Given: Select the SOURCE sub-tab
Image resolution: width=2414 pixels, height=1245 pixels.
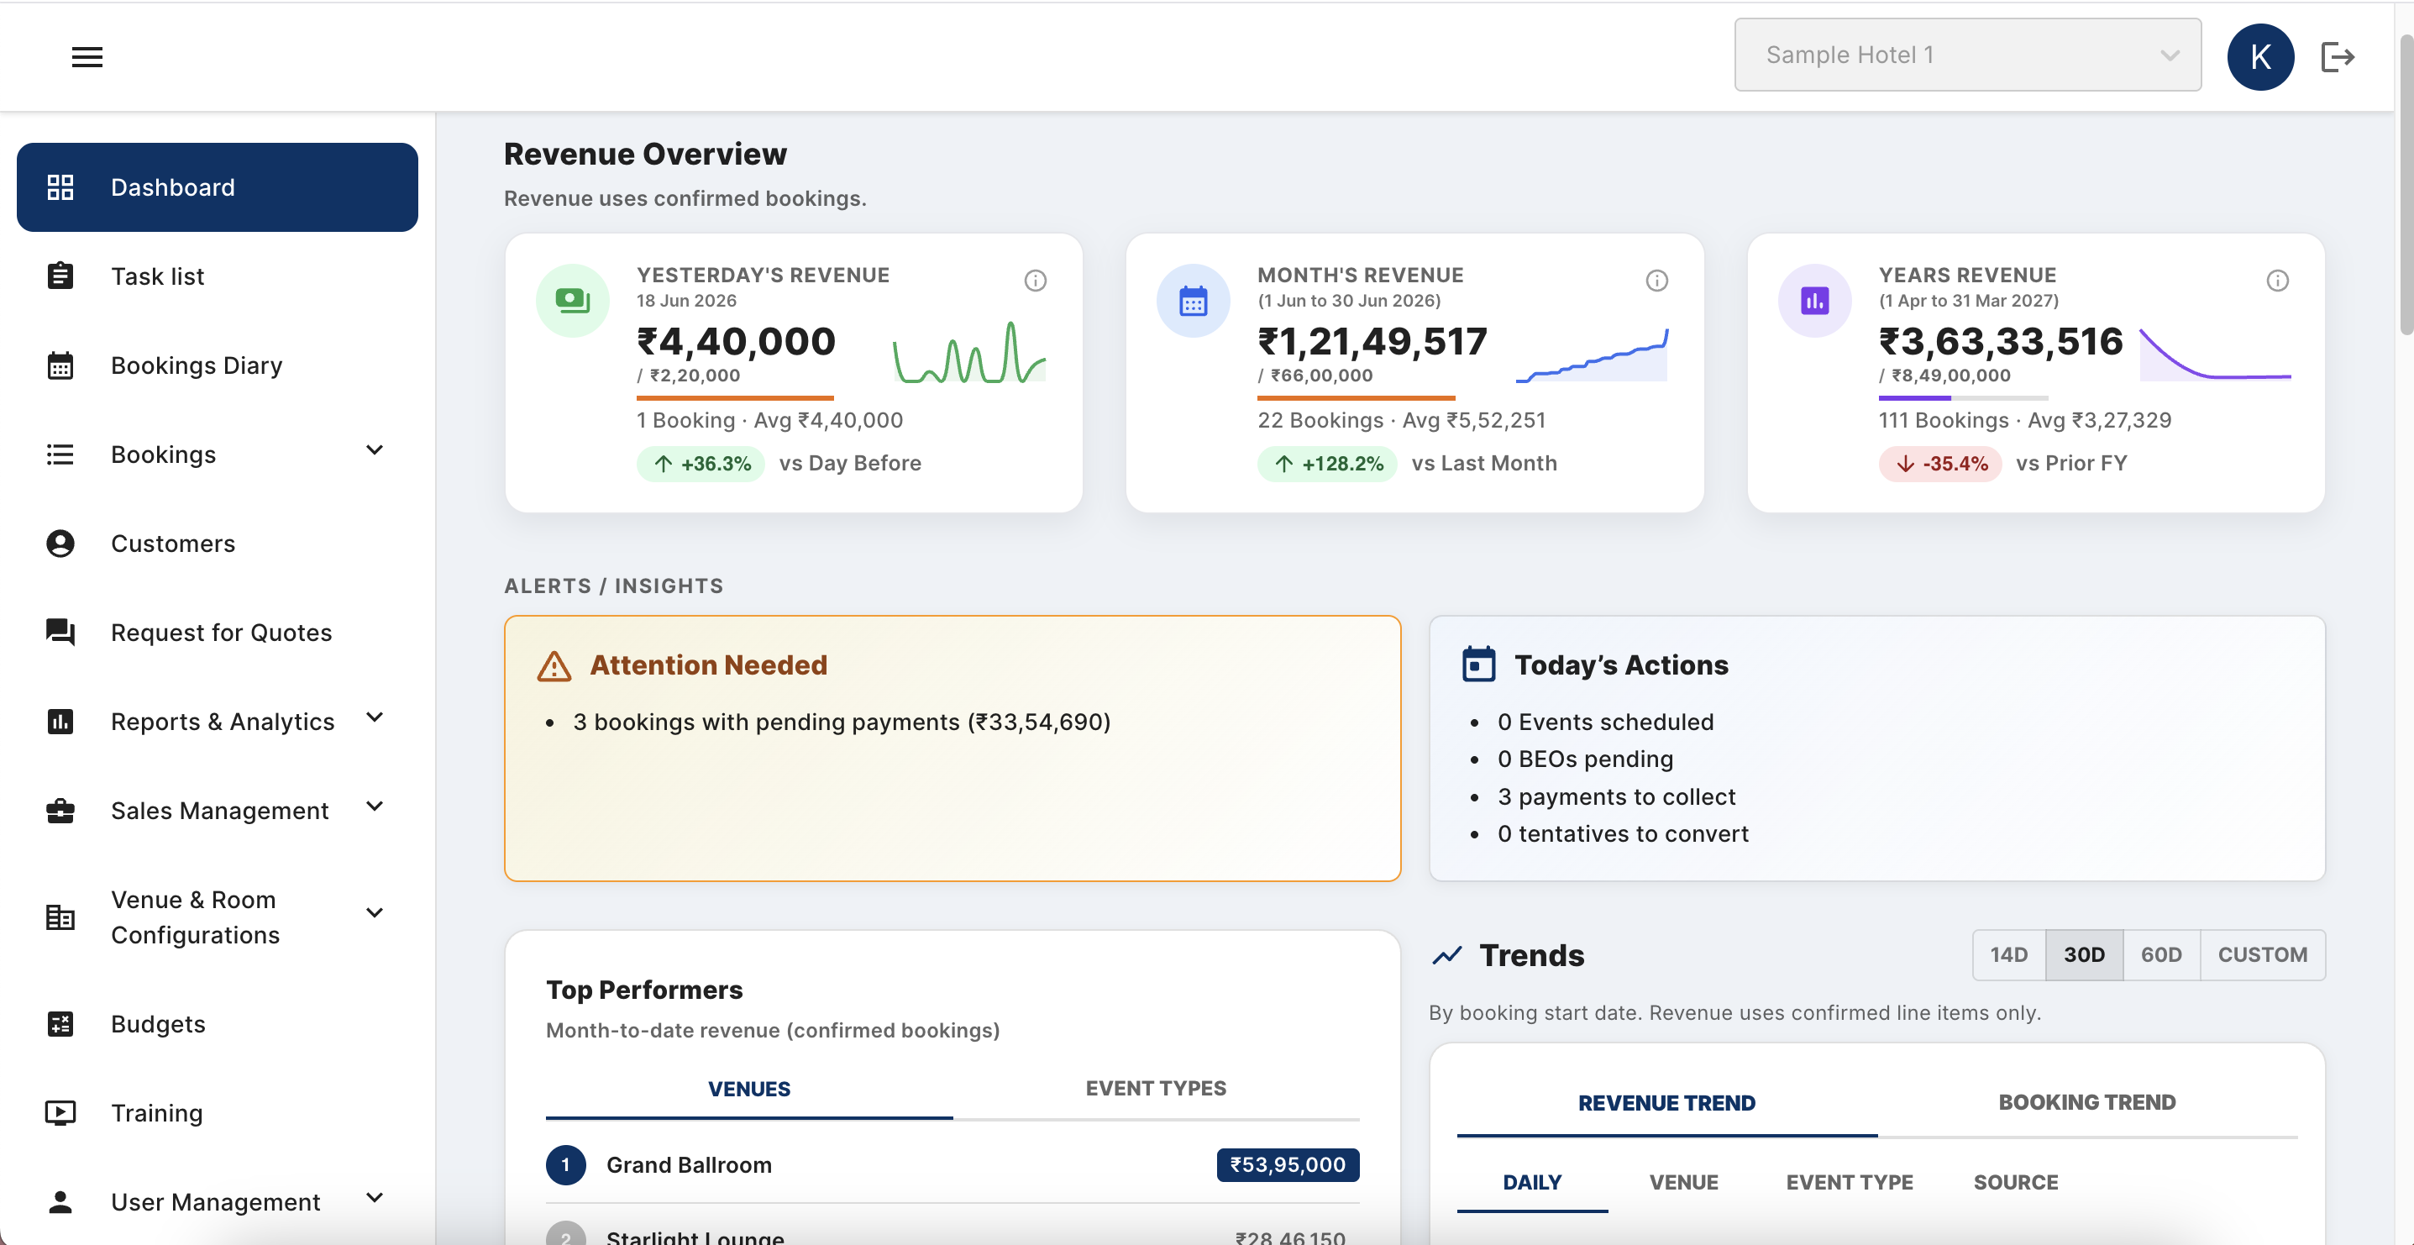Looking at the screenshot, I should point(2016,1182).
